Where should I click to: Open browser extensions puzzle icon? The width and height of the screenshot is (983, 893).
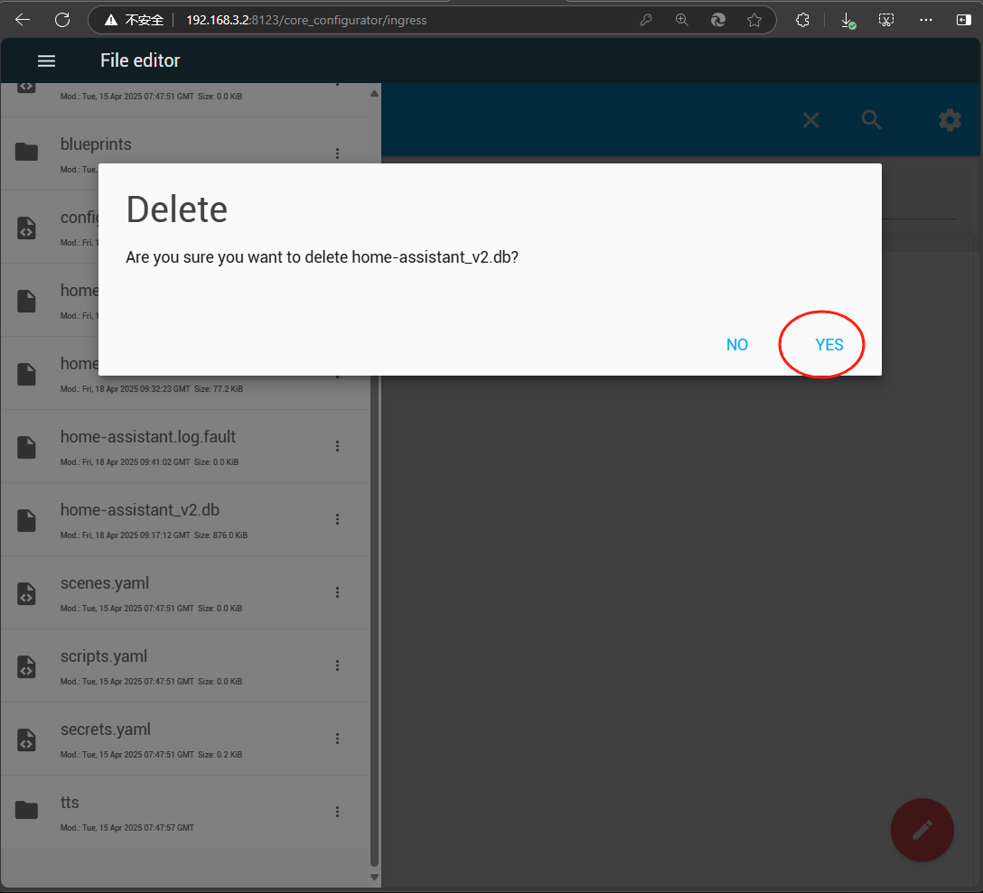tap(801, 20)
